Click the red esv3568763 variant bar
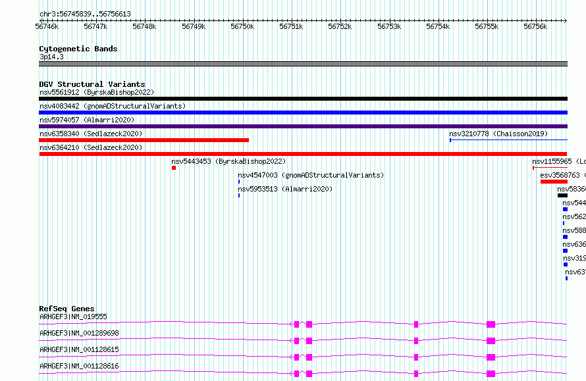586x381 pixels. pyautogui.click(x=554, y=182)
